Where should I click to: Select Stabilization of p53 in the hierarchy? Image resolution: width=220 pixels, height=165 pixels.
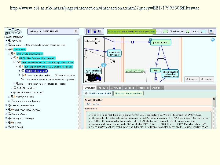pyautogui.click(x=36, y=71)
